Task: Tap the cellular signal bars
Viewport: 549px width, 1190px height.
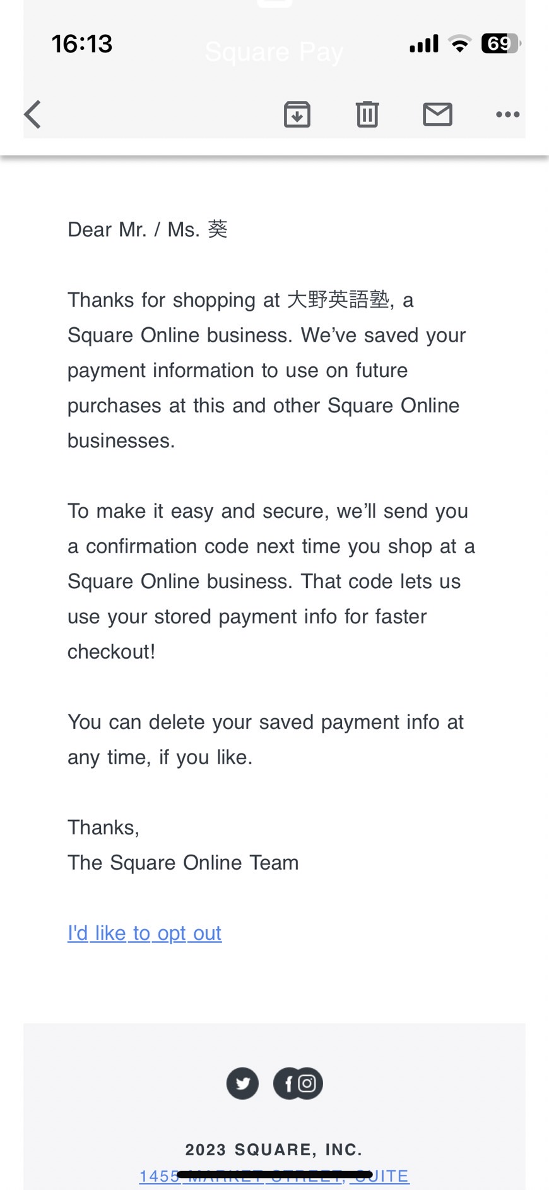Action: tap(424, 44)
